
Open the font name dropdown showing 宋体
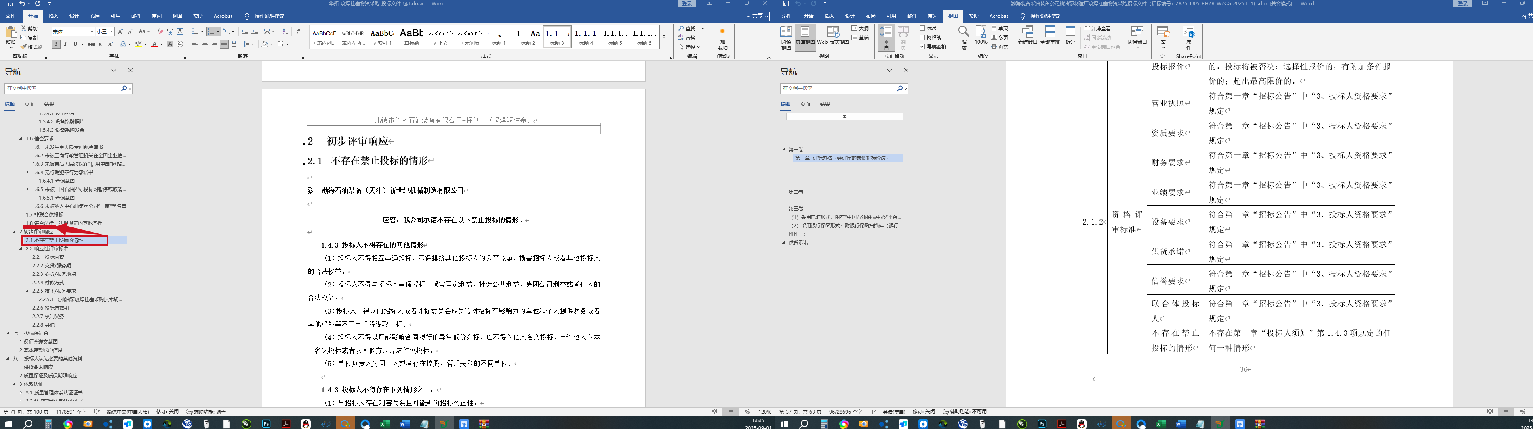click(x=92, y=31)
